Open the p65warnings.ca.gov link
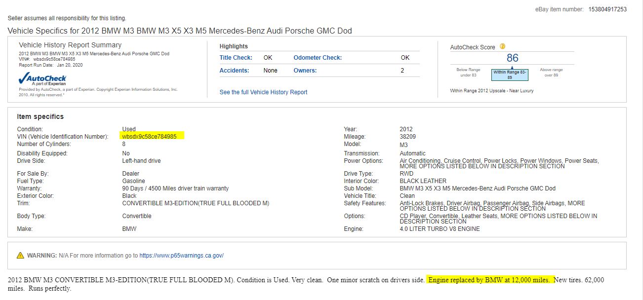Screen dimensions: 643x300 tap(181, 256)
